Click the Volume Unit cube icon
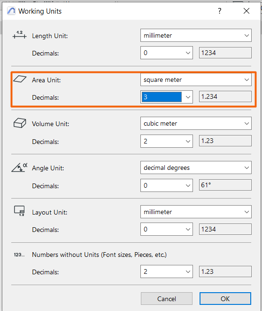Screen dimensions: 262x311 (x=20, y=123)
